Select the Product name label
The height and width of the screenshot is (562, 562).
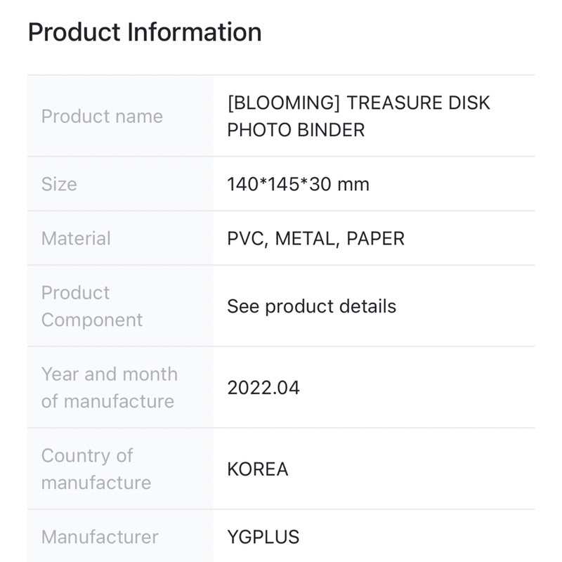[x=102, y=116]
